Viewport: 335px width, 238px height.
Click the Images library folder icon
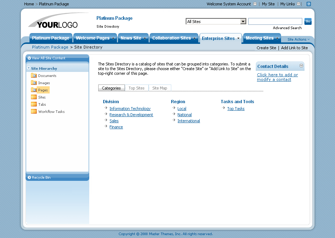[33, 83]
